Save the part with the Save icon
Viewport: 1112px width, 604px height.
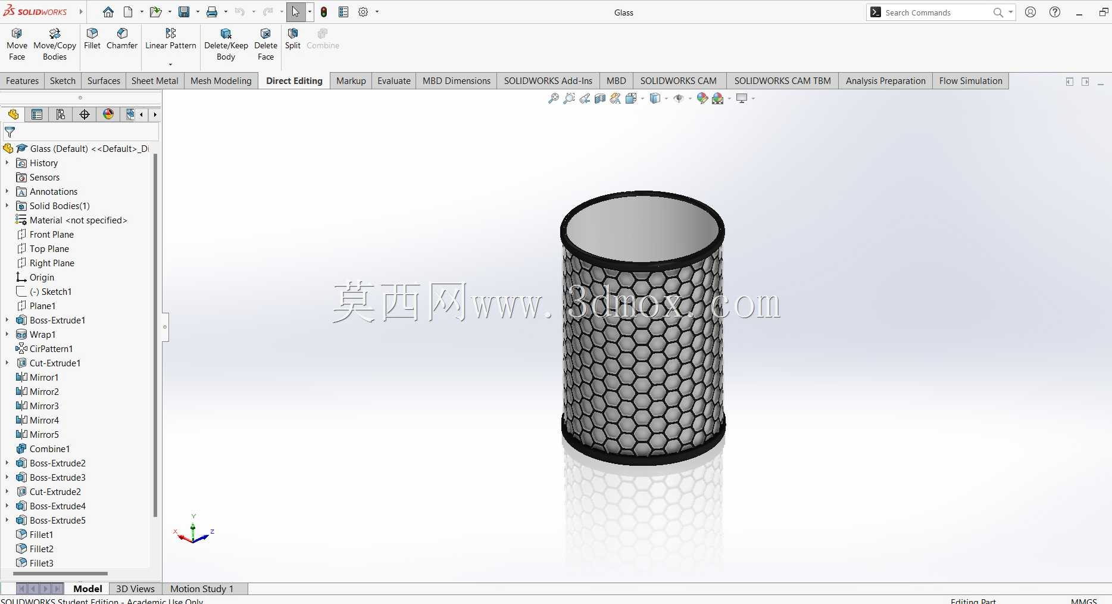(x=184, y=12)
